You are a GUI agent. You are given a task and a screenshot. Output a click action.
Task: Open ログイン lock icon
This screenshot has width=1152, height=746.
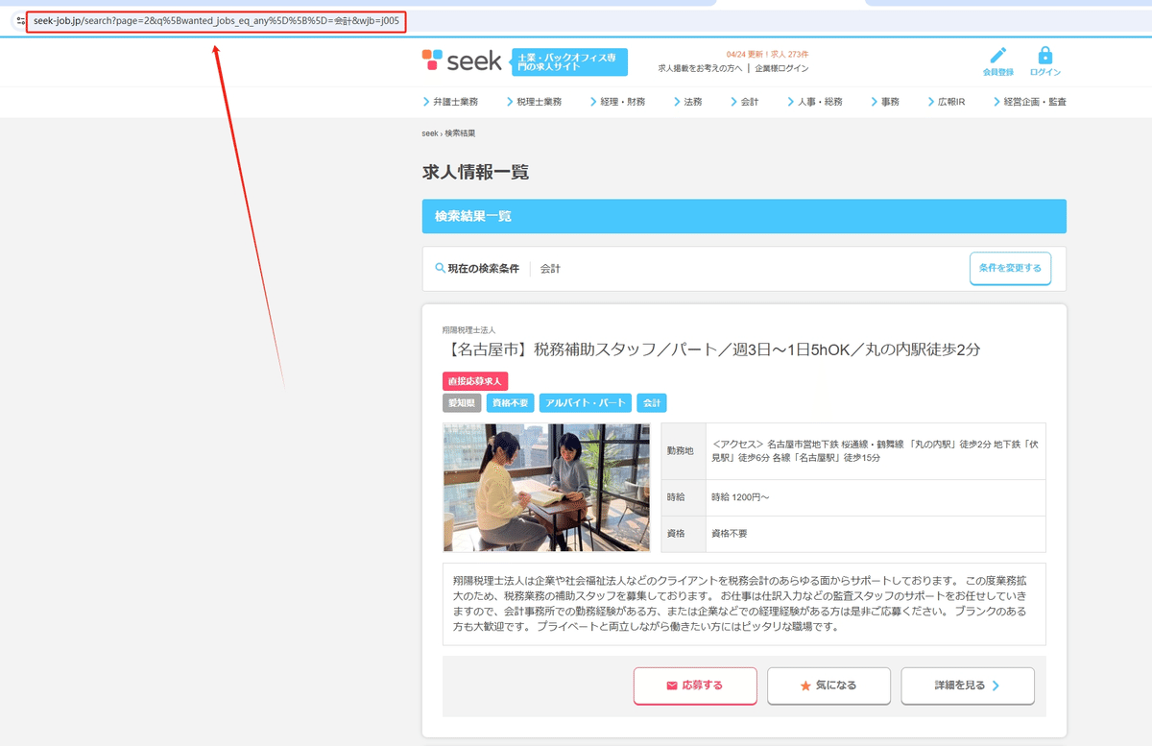(x=1045, y=56)
